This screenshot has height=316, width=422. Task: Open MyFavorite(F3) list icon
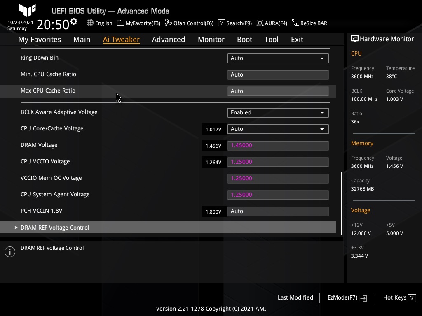(x=121, y=23)
